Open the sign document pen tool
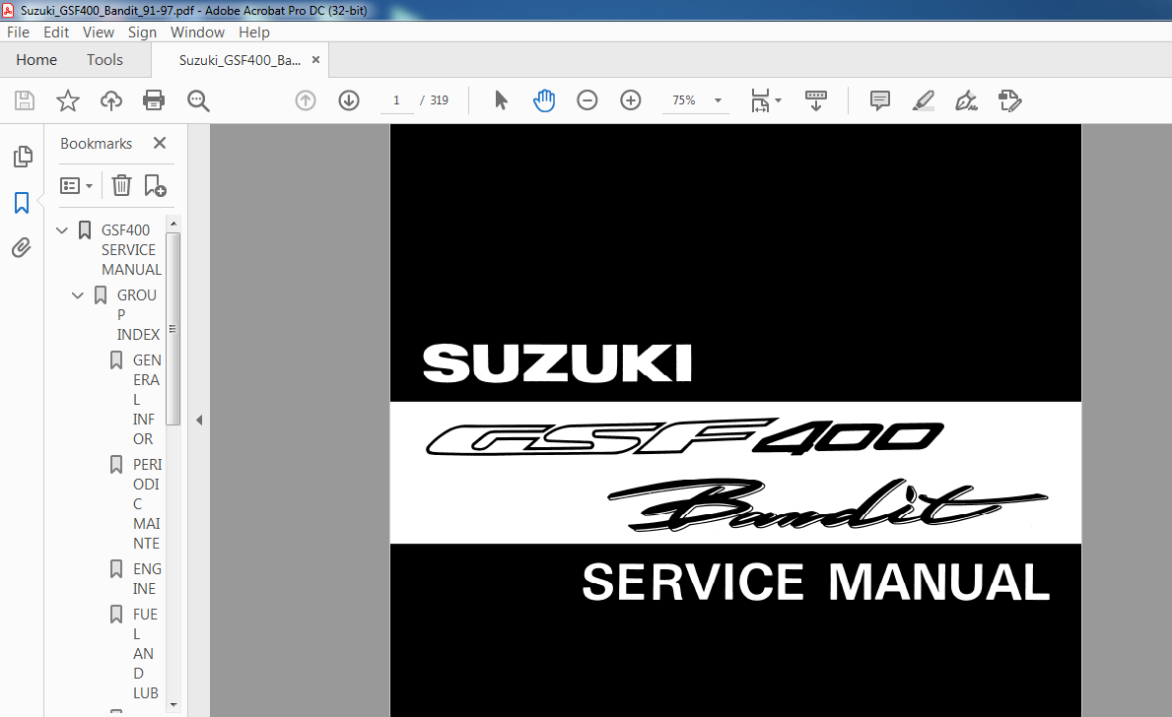The height and width of the screenshot is (717, 1172). (x=966, y=100)
